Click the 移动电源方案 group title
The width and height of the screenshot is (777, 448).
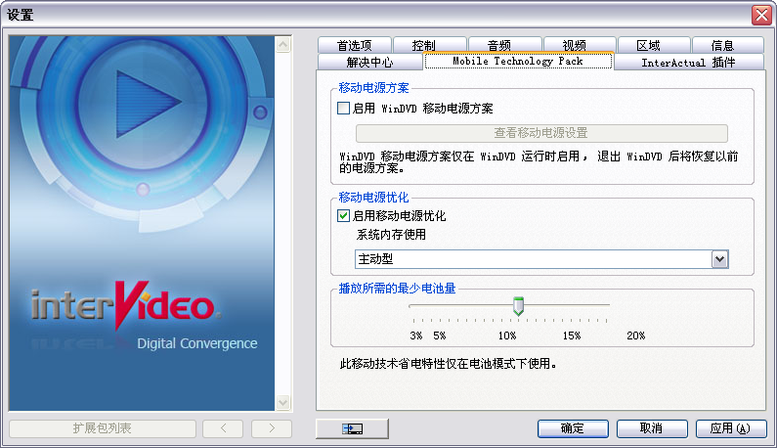[x=373, y=88]
